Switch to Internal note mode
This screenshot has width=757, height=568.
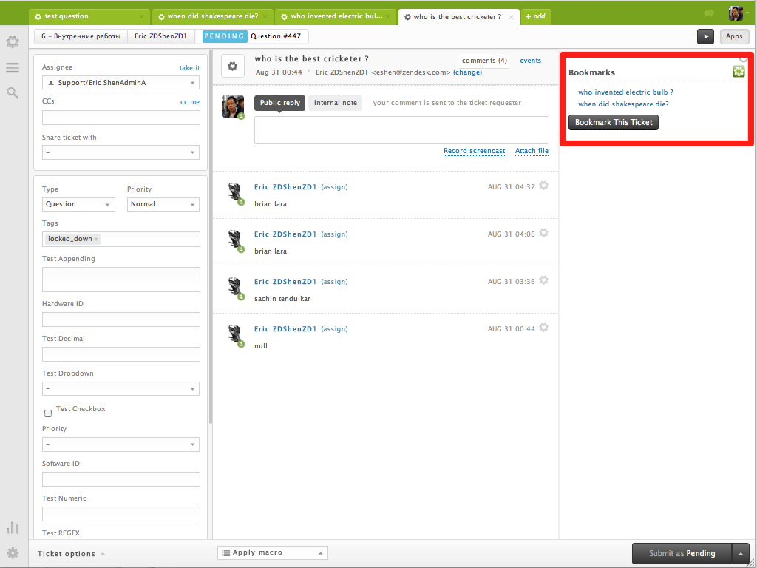click(x=335, y=103)
